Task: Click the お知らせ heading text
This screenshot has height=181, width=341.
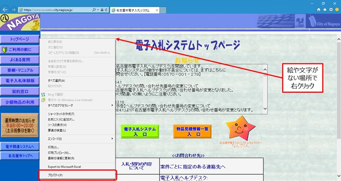Action: tap(187, 60)
